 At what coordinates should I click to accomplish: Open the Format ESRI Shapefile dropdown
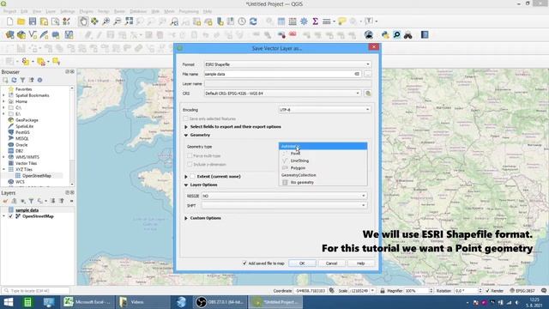coord(287,64)
